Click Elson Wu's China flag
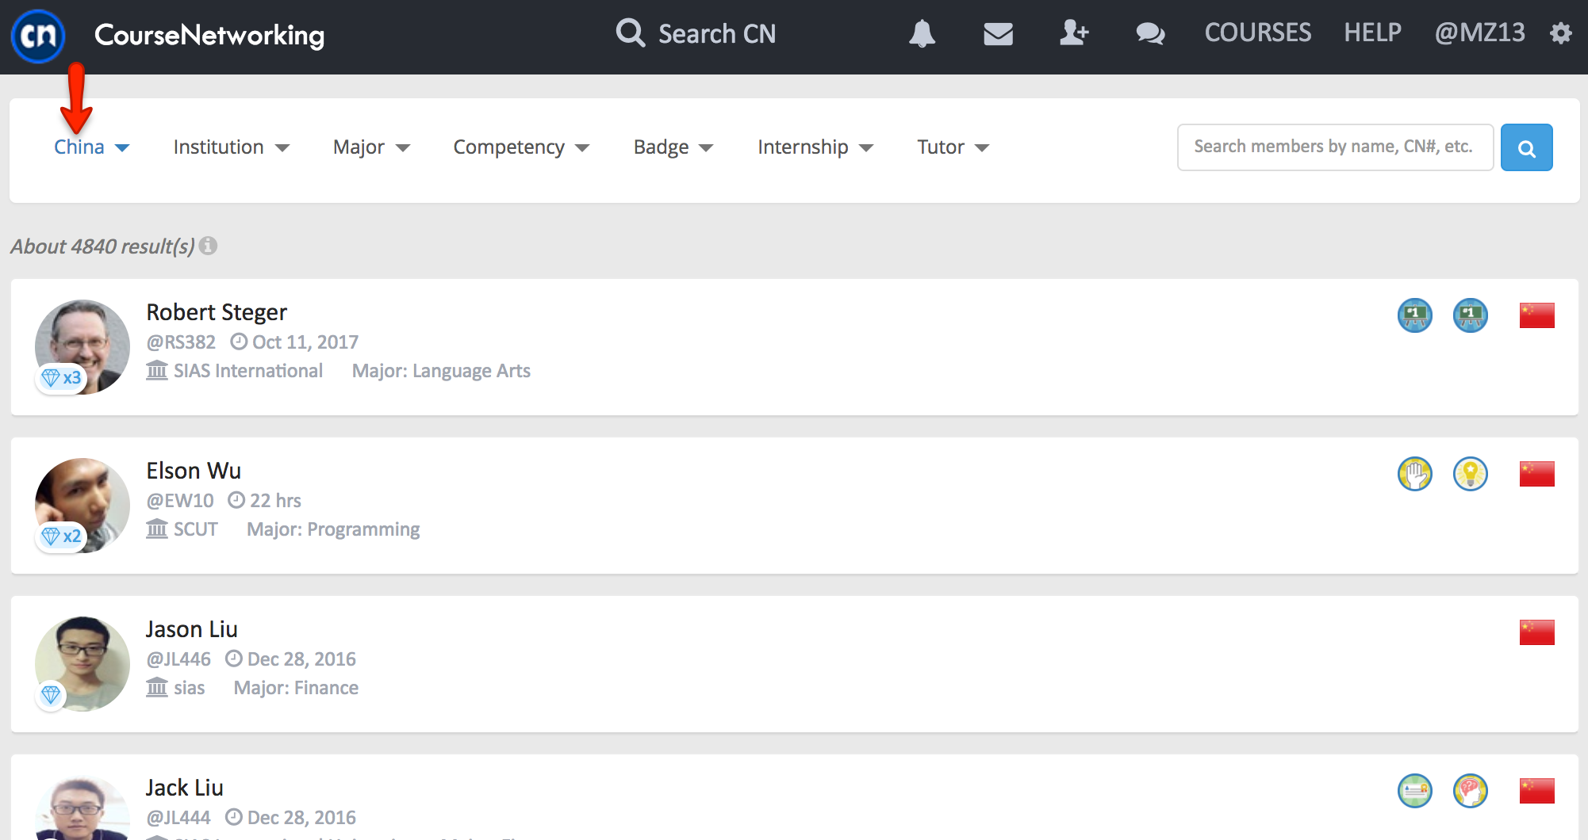The height and width of the screenshot is (840, 1588). [1537, 474]
